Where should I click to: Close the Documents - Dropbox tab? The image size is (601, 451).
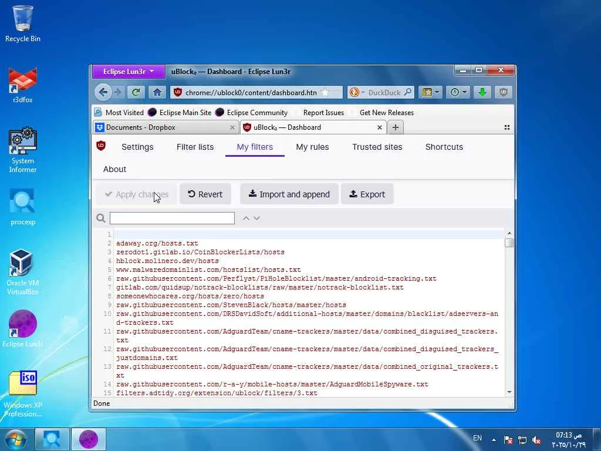232,127
